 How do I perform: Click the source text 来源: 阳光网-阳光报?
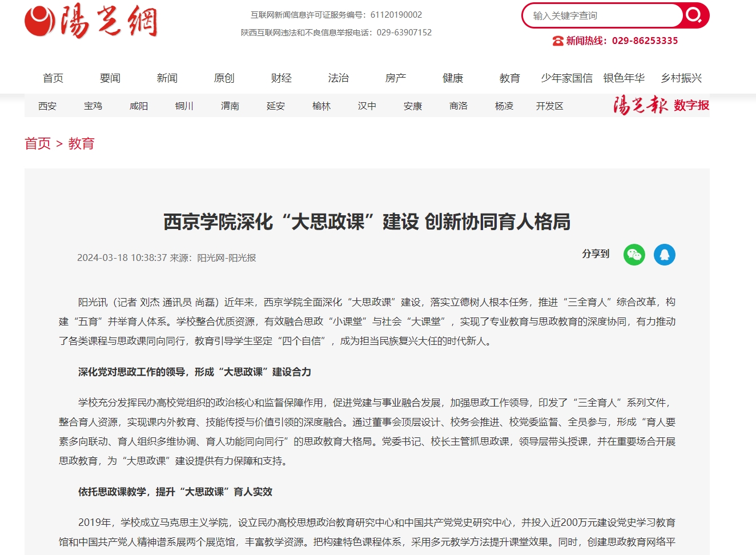213,258
